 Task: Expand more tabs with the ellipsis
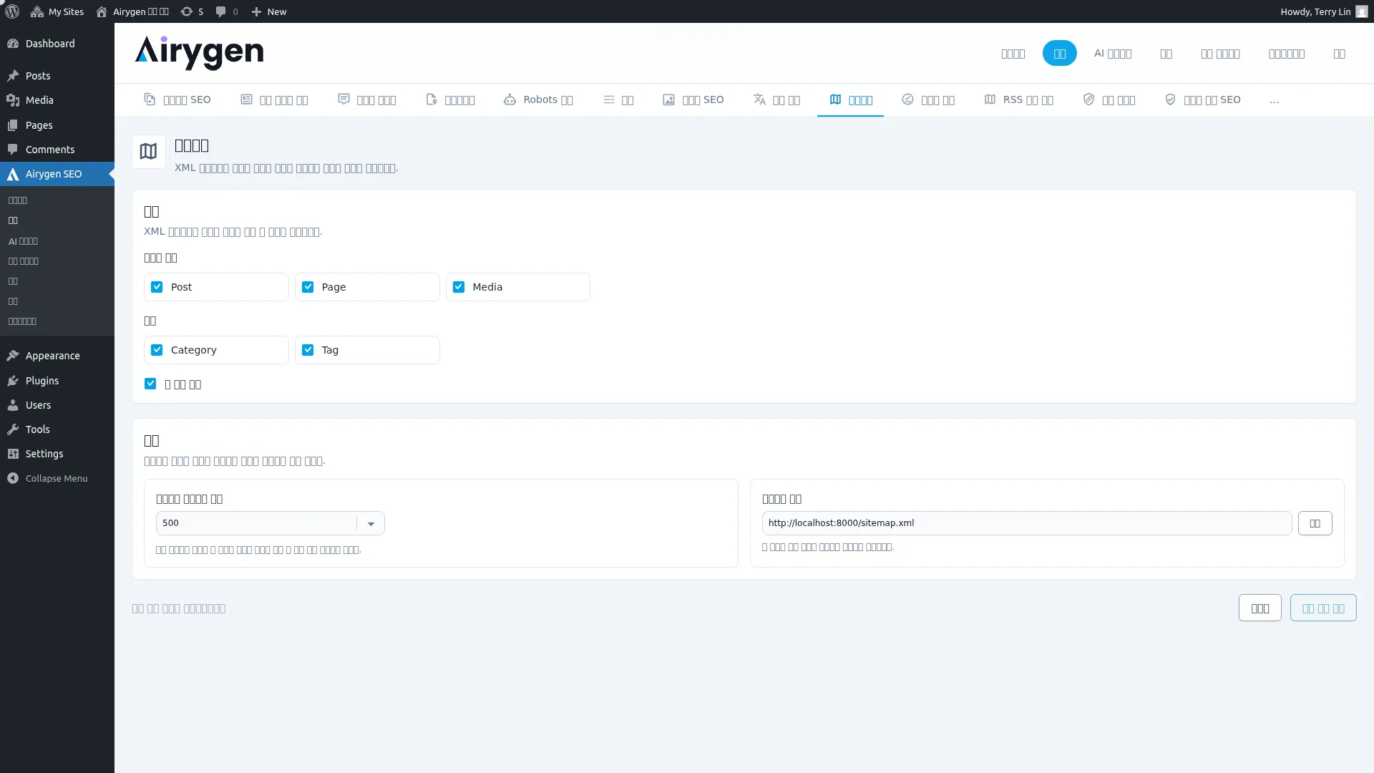tap(1274, 100)
